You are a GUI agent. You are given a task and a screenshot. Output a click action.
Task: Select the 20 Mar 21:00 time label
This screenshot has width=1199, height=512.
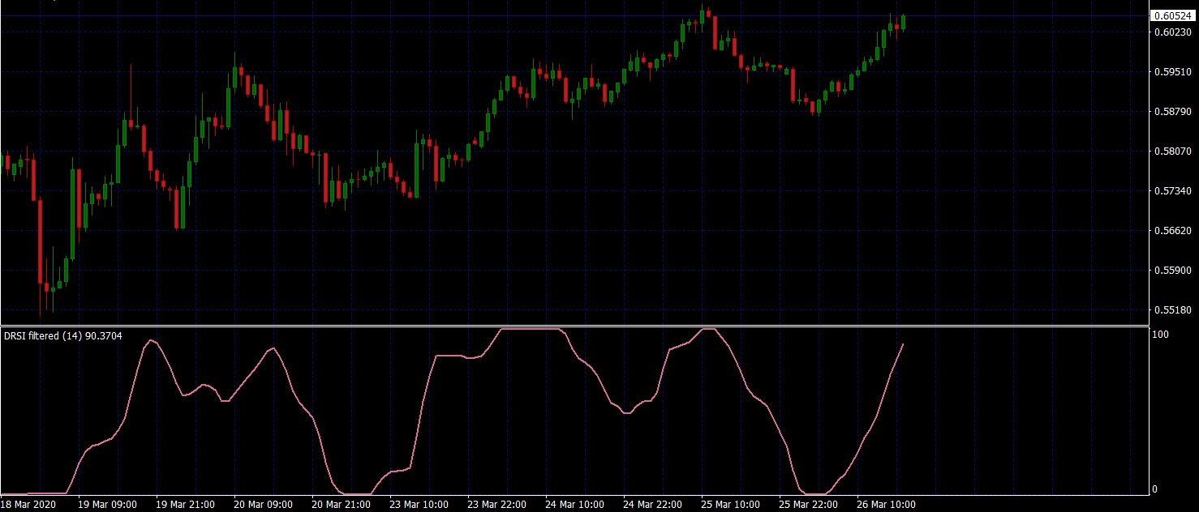click(342, 505)
